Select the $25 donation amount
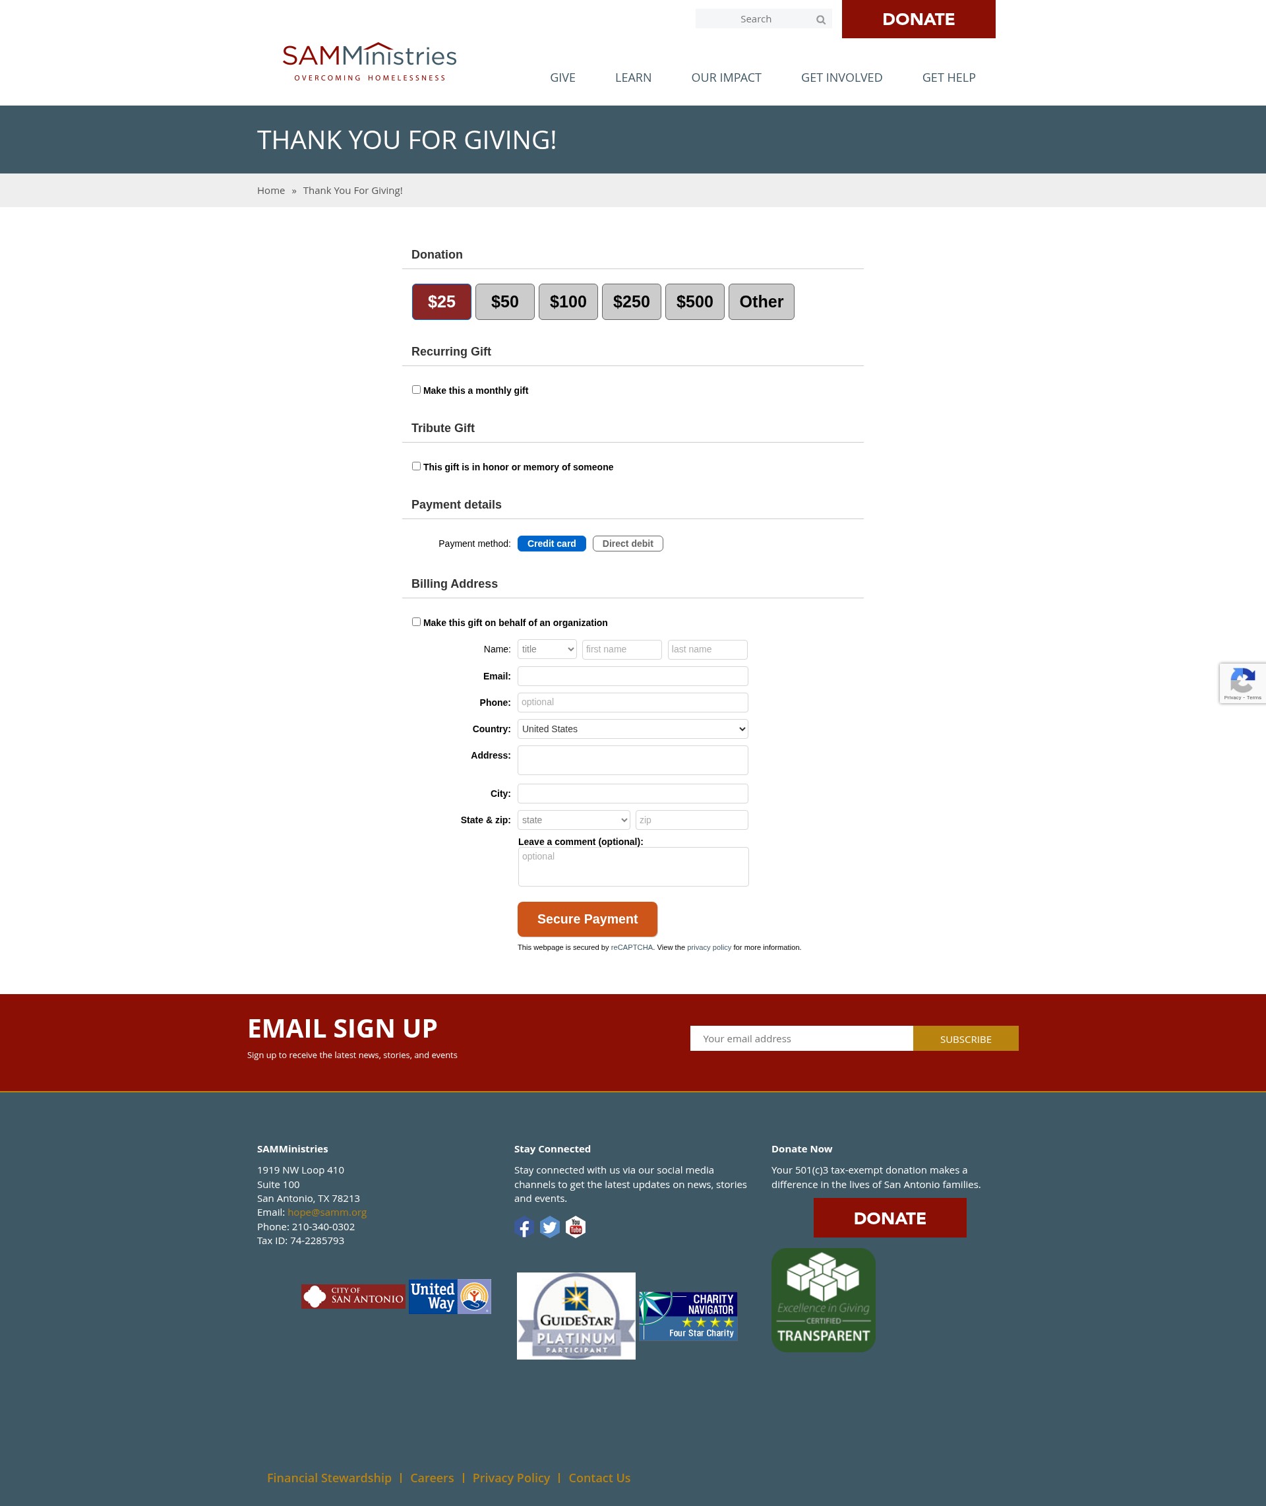 (441, 301)
